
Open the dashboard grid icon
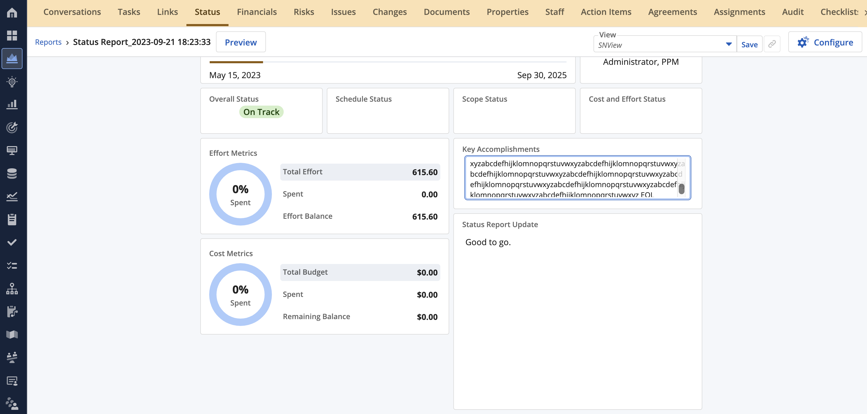[12, 36]
